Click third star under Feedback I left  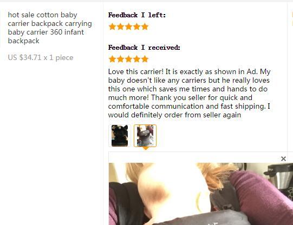click(128, 27)
